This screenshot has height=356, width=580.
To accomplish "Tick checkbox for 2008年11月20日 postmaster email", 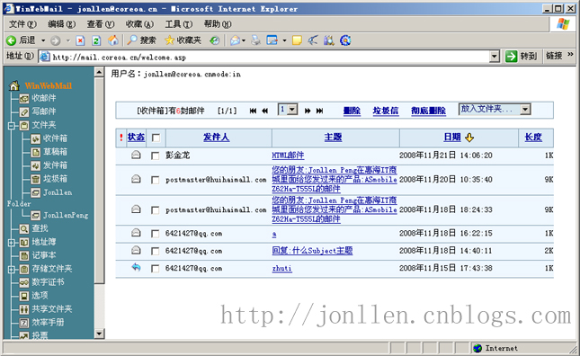I will pos(156,180).
